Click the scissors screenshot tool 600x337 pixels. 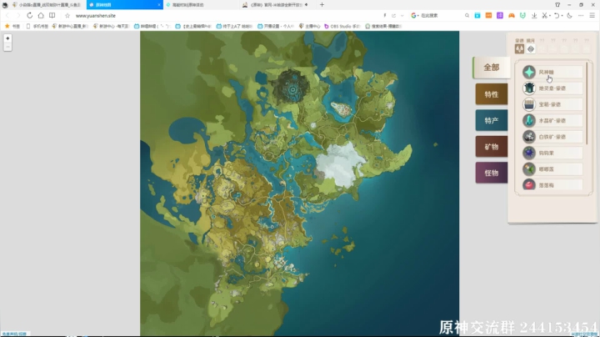pos(544,15)
